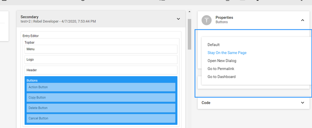Expand the Code panel chevron
Viewport: 312px width, 128px height.
pyautogui.click(x=302, y=103)
